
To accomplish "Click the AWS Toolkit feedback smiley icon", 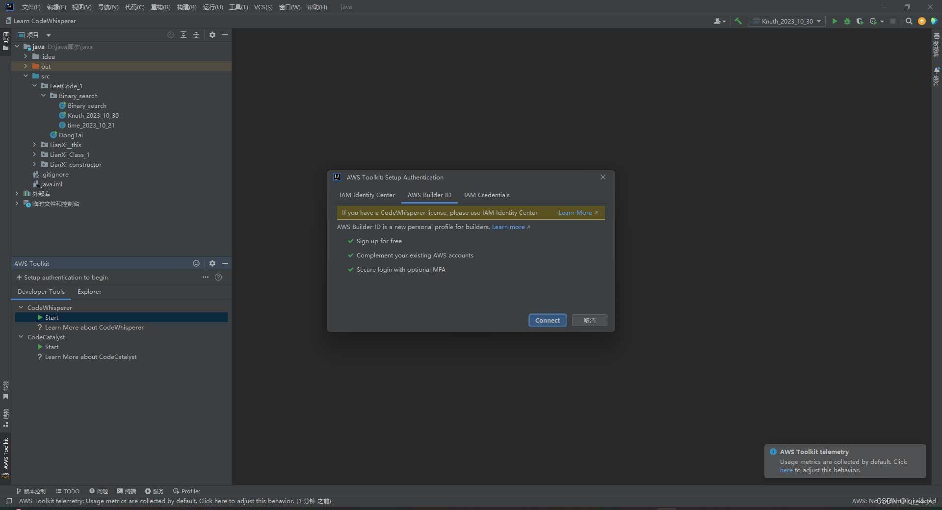I will (x=196, y=263).
